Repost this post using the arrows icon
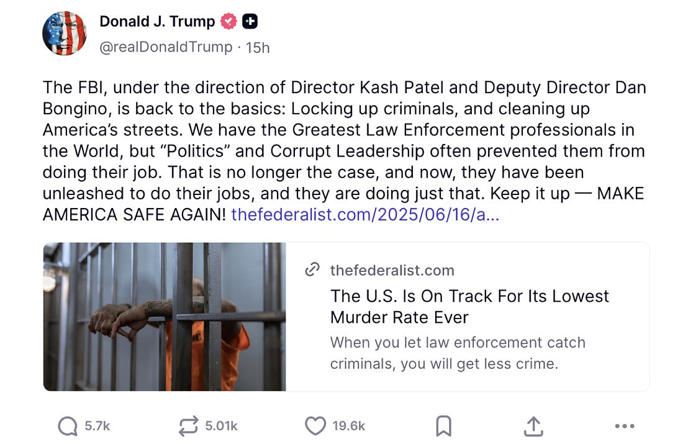This screenshot has height=444, width=683. coord(187,426)
